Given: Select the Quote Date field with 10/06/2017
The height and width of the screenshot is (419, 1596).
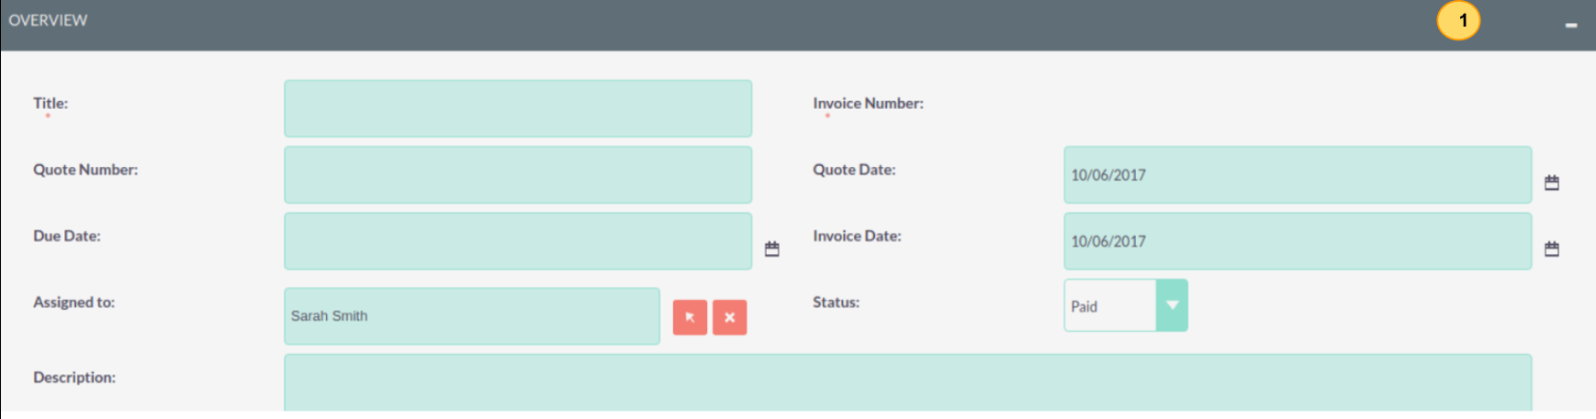Looking at the screenshot, I should [x=1297, y=174].
